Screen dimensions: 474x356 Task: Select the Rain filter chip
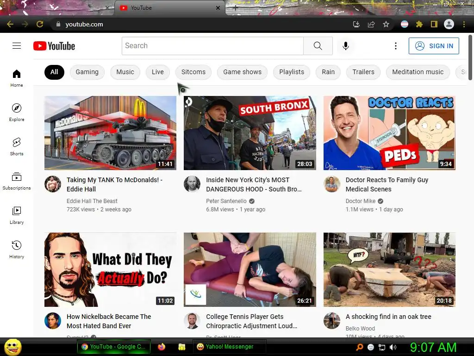pyautogui.click(x=328, y=72)
